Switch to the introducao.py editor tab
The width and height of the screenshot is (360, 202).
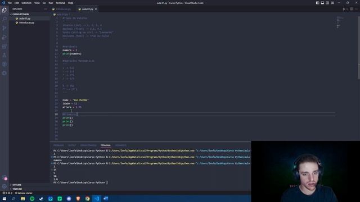[62, 9]
